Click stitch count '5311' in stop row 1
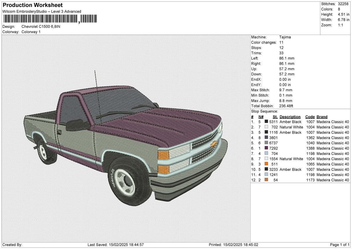The image size is (352, 249). (273, 122)
